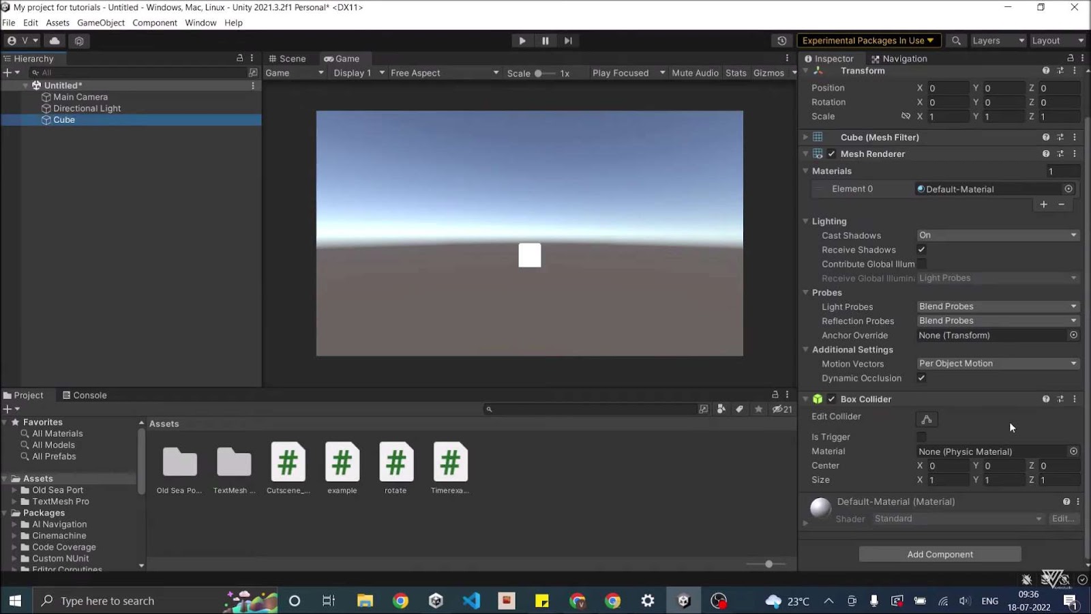Select the Old Sea Port folder thumbnail
Screen dimensions: 1091x614
click(180, 463)
